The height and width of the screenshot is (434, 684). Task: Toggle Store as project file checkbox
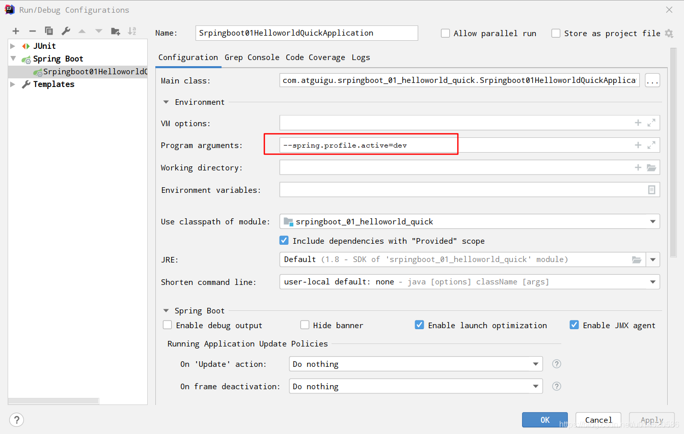[x=556, y=33]
